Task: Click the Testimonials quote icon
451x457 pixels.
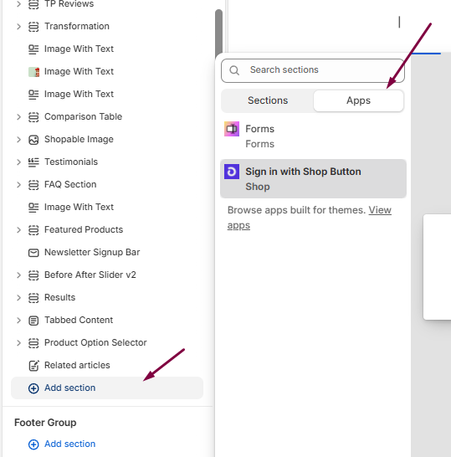Action: point(33,162)
